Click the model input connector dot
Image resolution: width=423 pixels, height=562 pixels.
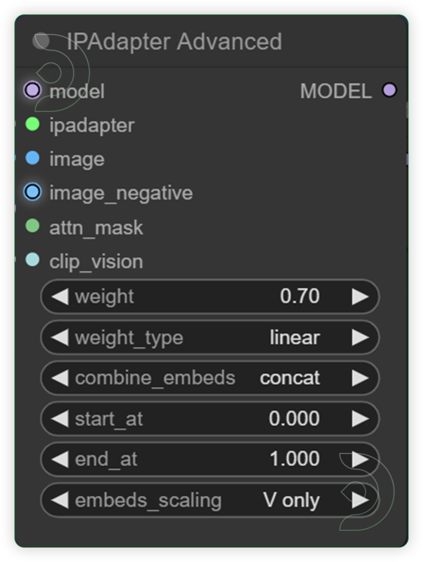32,90
